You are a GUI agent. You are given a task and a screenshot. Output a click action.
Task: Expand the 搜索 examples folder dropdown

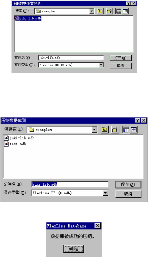point(92,11)
